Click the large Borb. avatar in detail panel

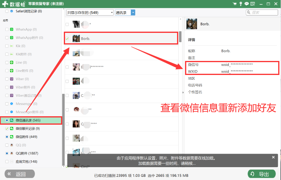(x=191, y=24)
